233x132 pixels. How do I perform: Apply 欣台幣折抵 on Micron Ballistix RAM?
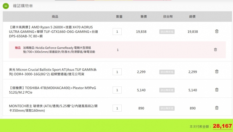pyautogui.click(x=167, y=72)
